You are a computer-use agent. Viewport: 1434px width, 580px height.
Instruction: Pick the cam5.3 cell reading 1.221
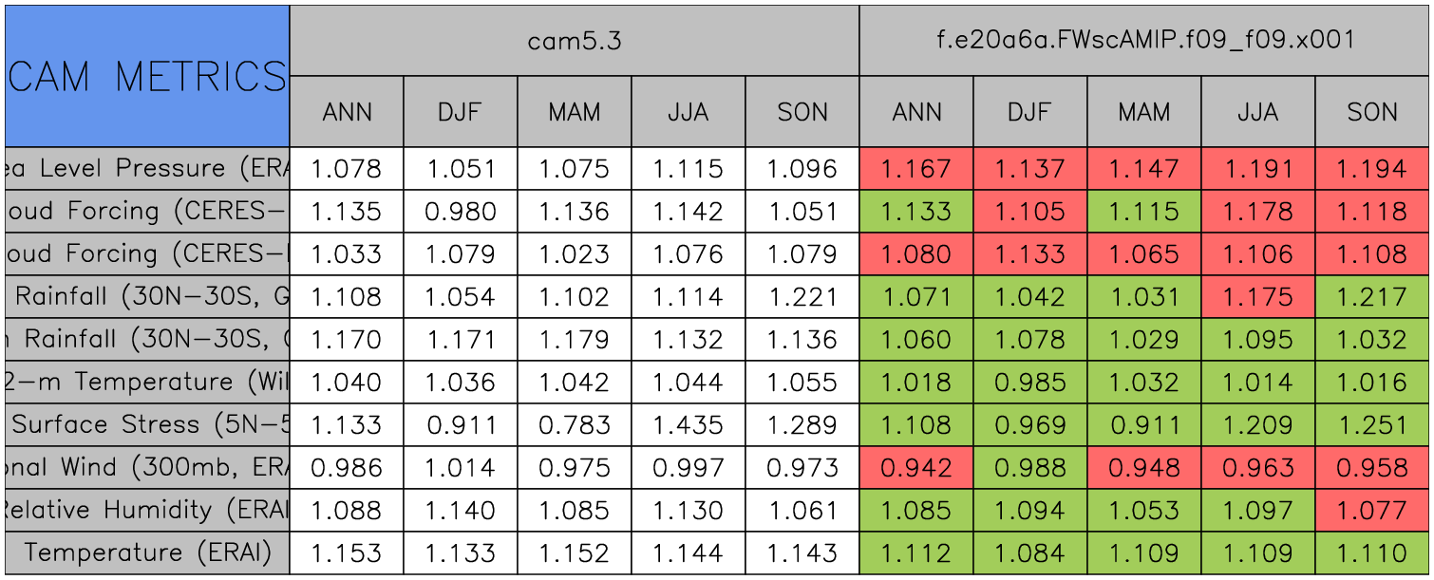click(802, 296)
